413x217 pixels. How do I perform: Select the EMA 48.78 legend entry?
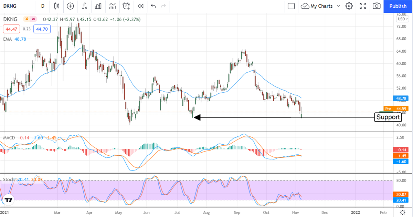[14, 39]
